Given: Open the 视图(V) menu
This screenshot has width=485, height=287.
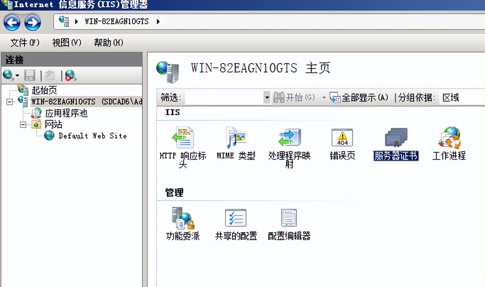Looking at the screenshot, I should (x=67, y=43).
